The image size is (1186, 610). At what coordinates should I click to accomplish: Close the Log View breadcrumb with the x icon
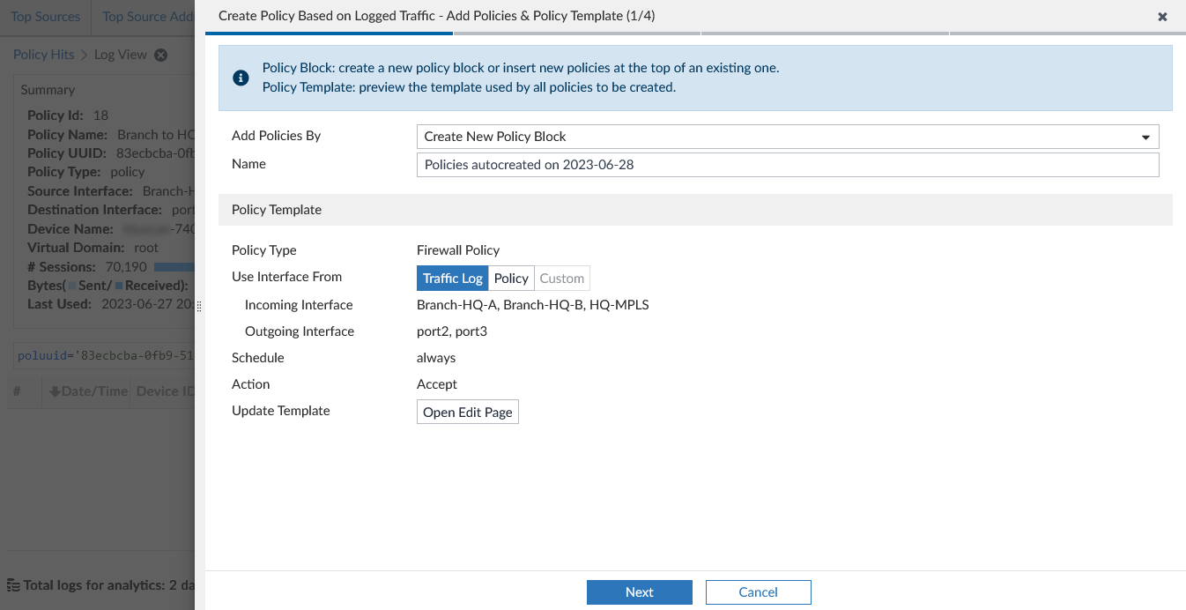point(160,55)
